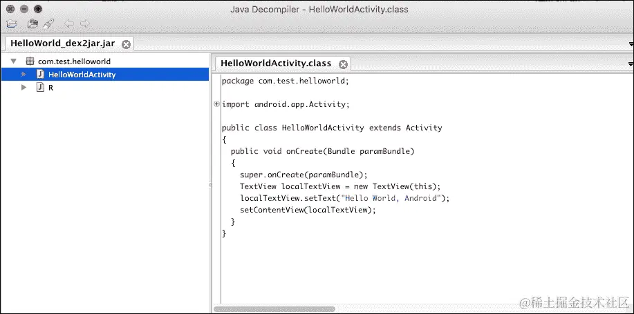Click the 'import android.app.Activity;' line
This screenshot has width=634, height=314.
click(286, 104)
